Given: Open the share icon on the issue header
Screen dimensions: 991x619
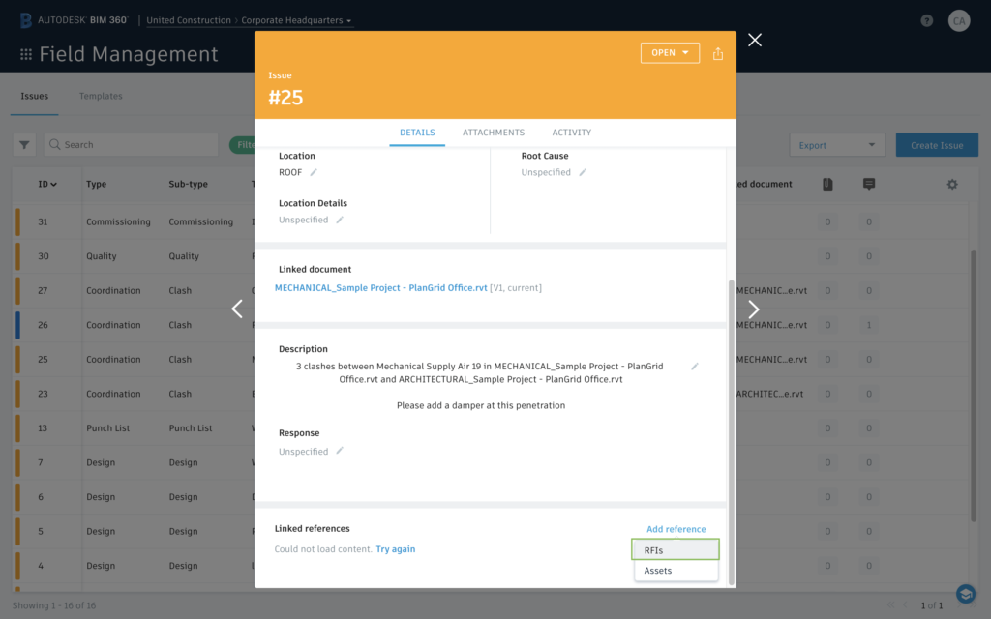Looking at the screenshot, I should 718,53.
